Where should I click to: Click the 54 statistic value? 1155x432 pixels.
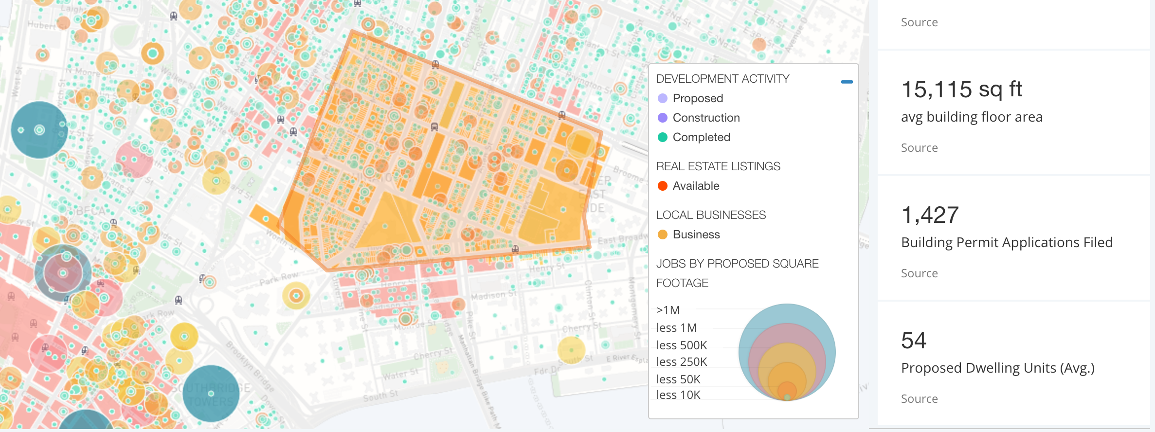[x=914, y=341]
